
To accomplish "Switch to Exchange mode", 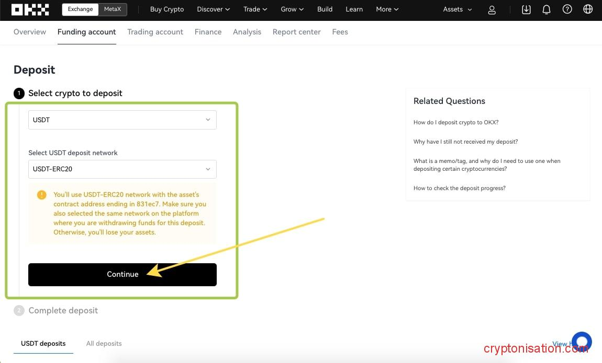I will point(80,9).
